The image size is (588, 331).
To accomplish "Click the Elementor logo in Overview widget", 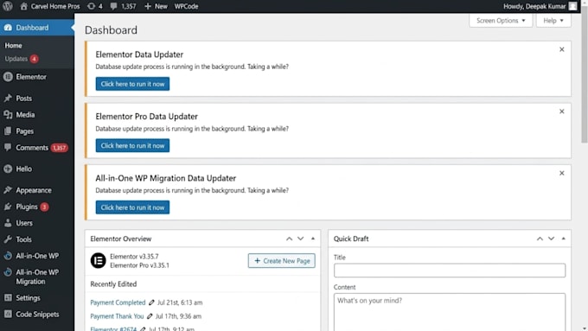I will click(x=99, y=260).
